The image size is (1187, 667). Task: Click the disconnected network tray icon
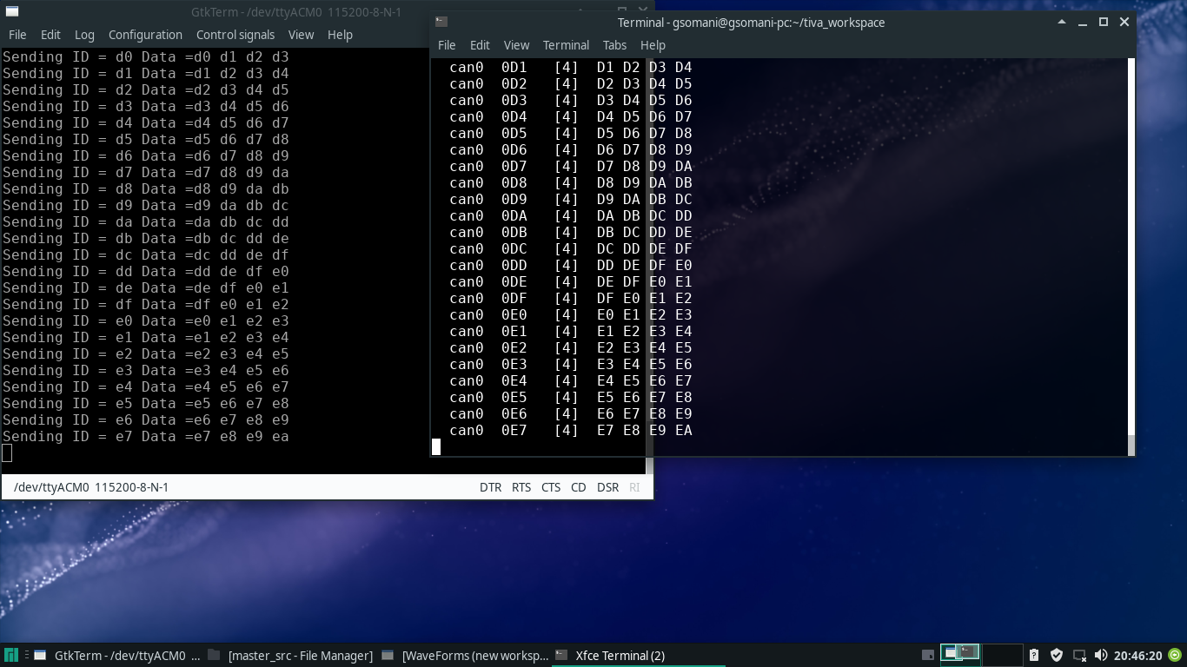coord(1079,656)
